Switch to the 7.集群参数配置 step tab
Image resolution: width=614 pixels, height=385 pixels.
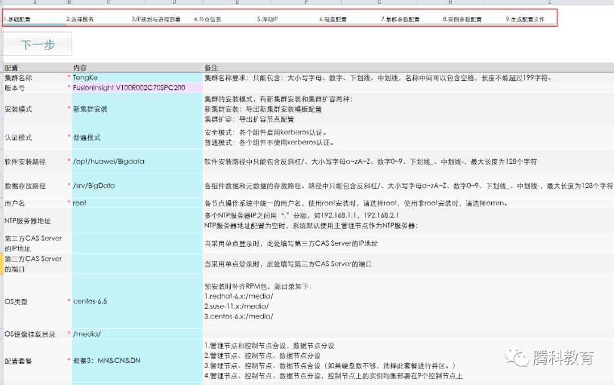[x=400, y=19]
